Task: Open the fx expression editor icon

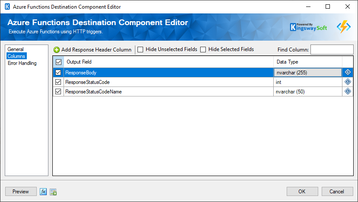Action: tap(43, 192)
